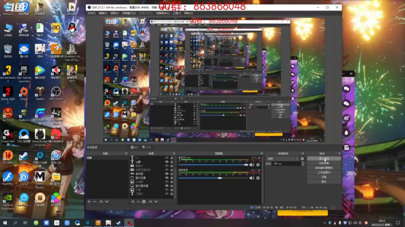Open the 帮助(H) menu
The image size is (405, 227).
(188, 13)
